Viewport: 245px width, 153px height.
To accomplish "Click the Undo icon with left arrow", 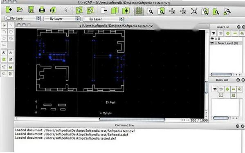I will (x=79, y=10).
